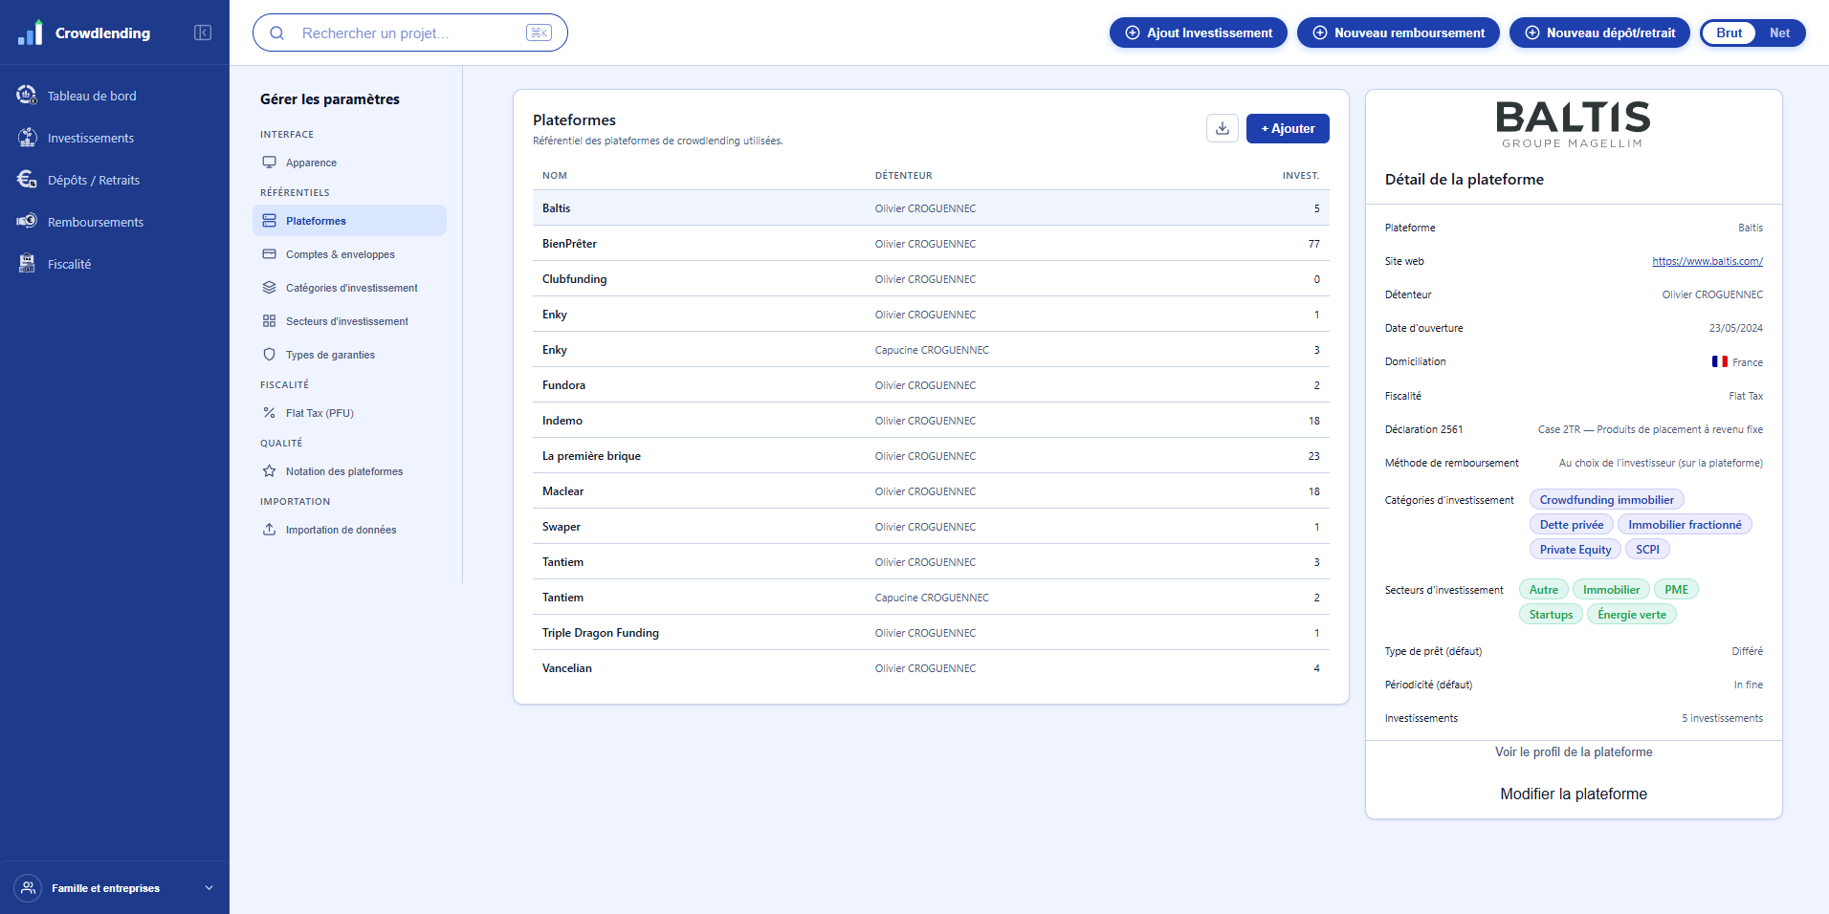Screen dimensions: 1829x914
Task: Click the Plateformes settings icon
Action: click(270, 221)
